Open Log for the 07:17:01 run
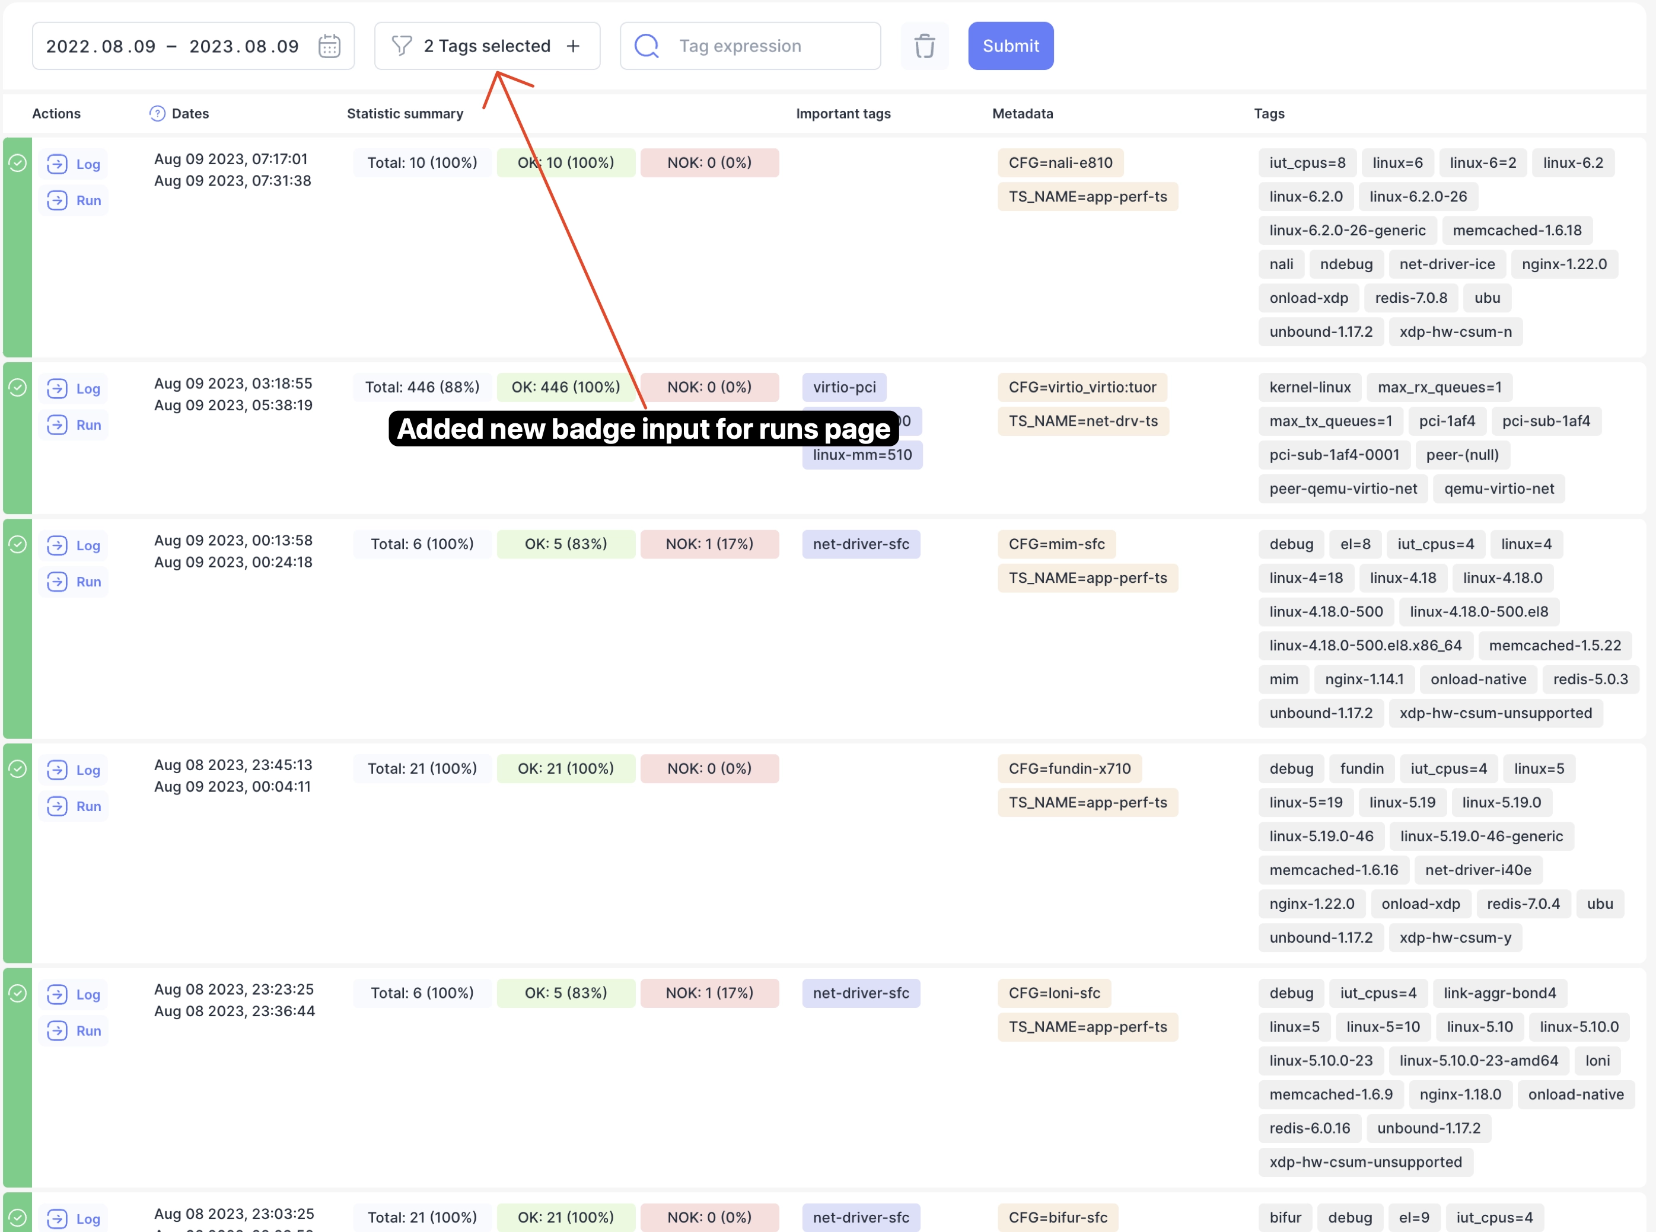Viewport: 1656px width, 1232px height. (x=74, y=164)
